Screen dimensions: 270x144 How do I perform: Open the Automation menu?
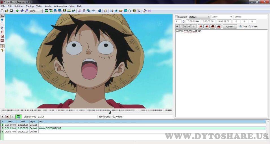coord(60,6)
